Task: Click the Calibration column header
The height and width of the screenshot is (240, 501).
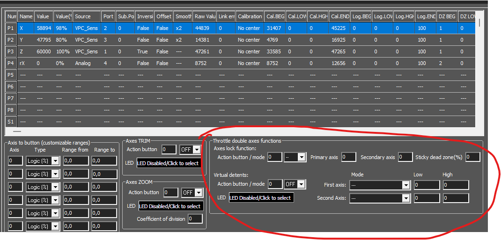Action: tap(250, 16)
